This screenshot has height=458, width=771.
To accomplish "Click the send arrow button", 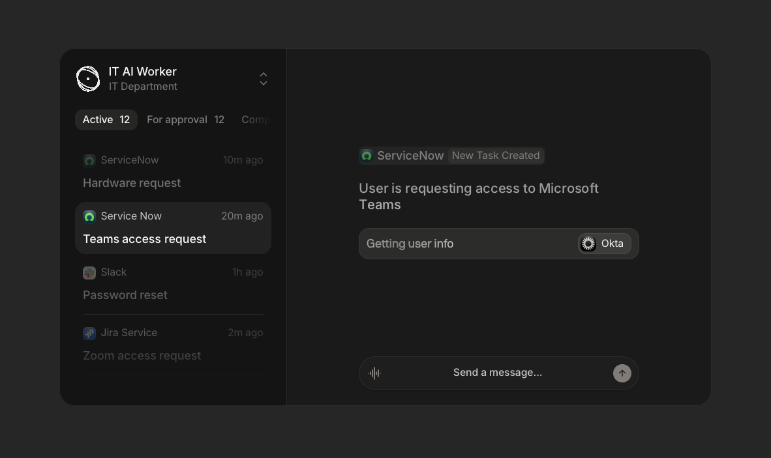I will (622, 373).
